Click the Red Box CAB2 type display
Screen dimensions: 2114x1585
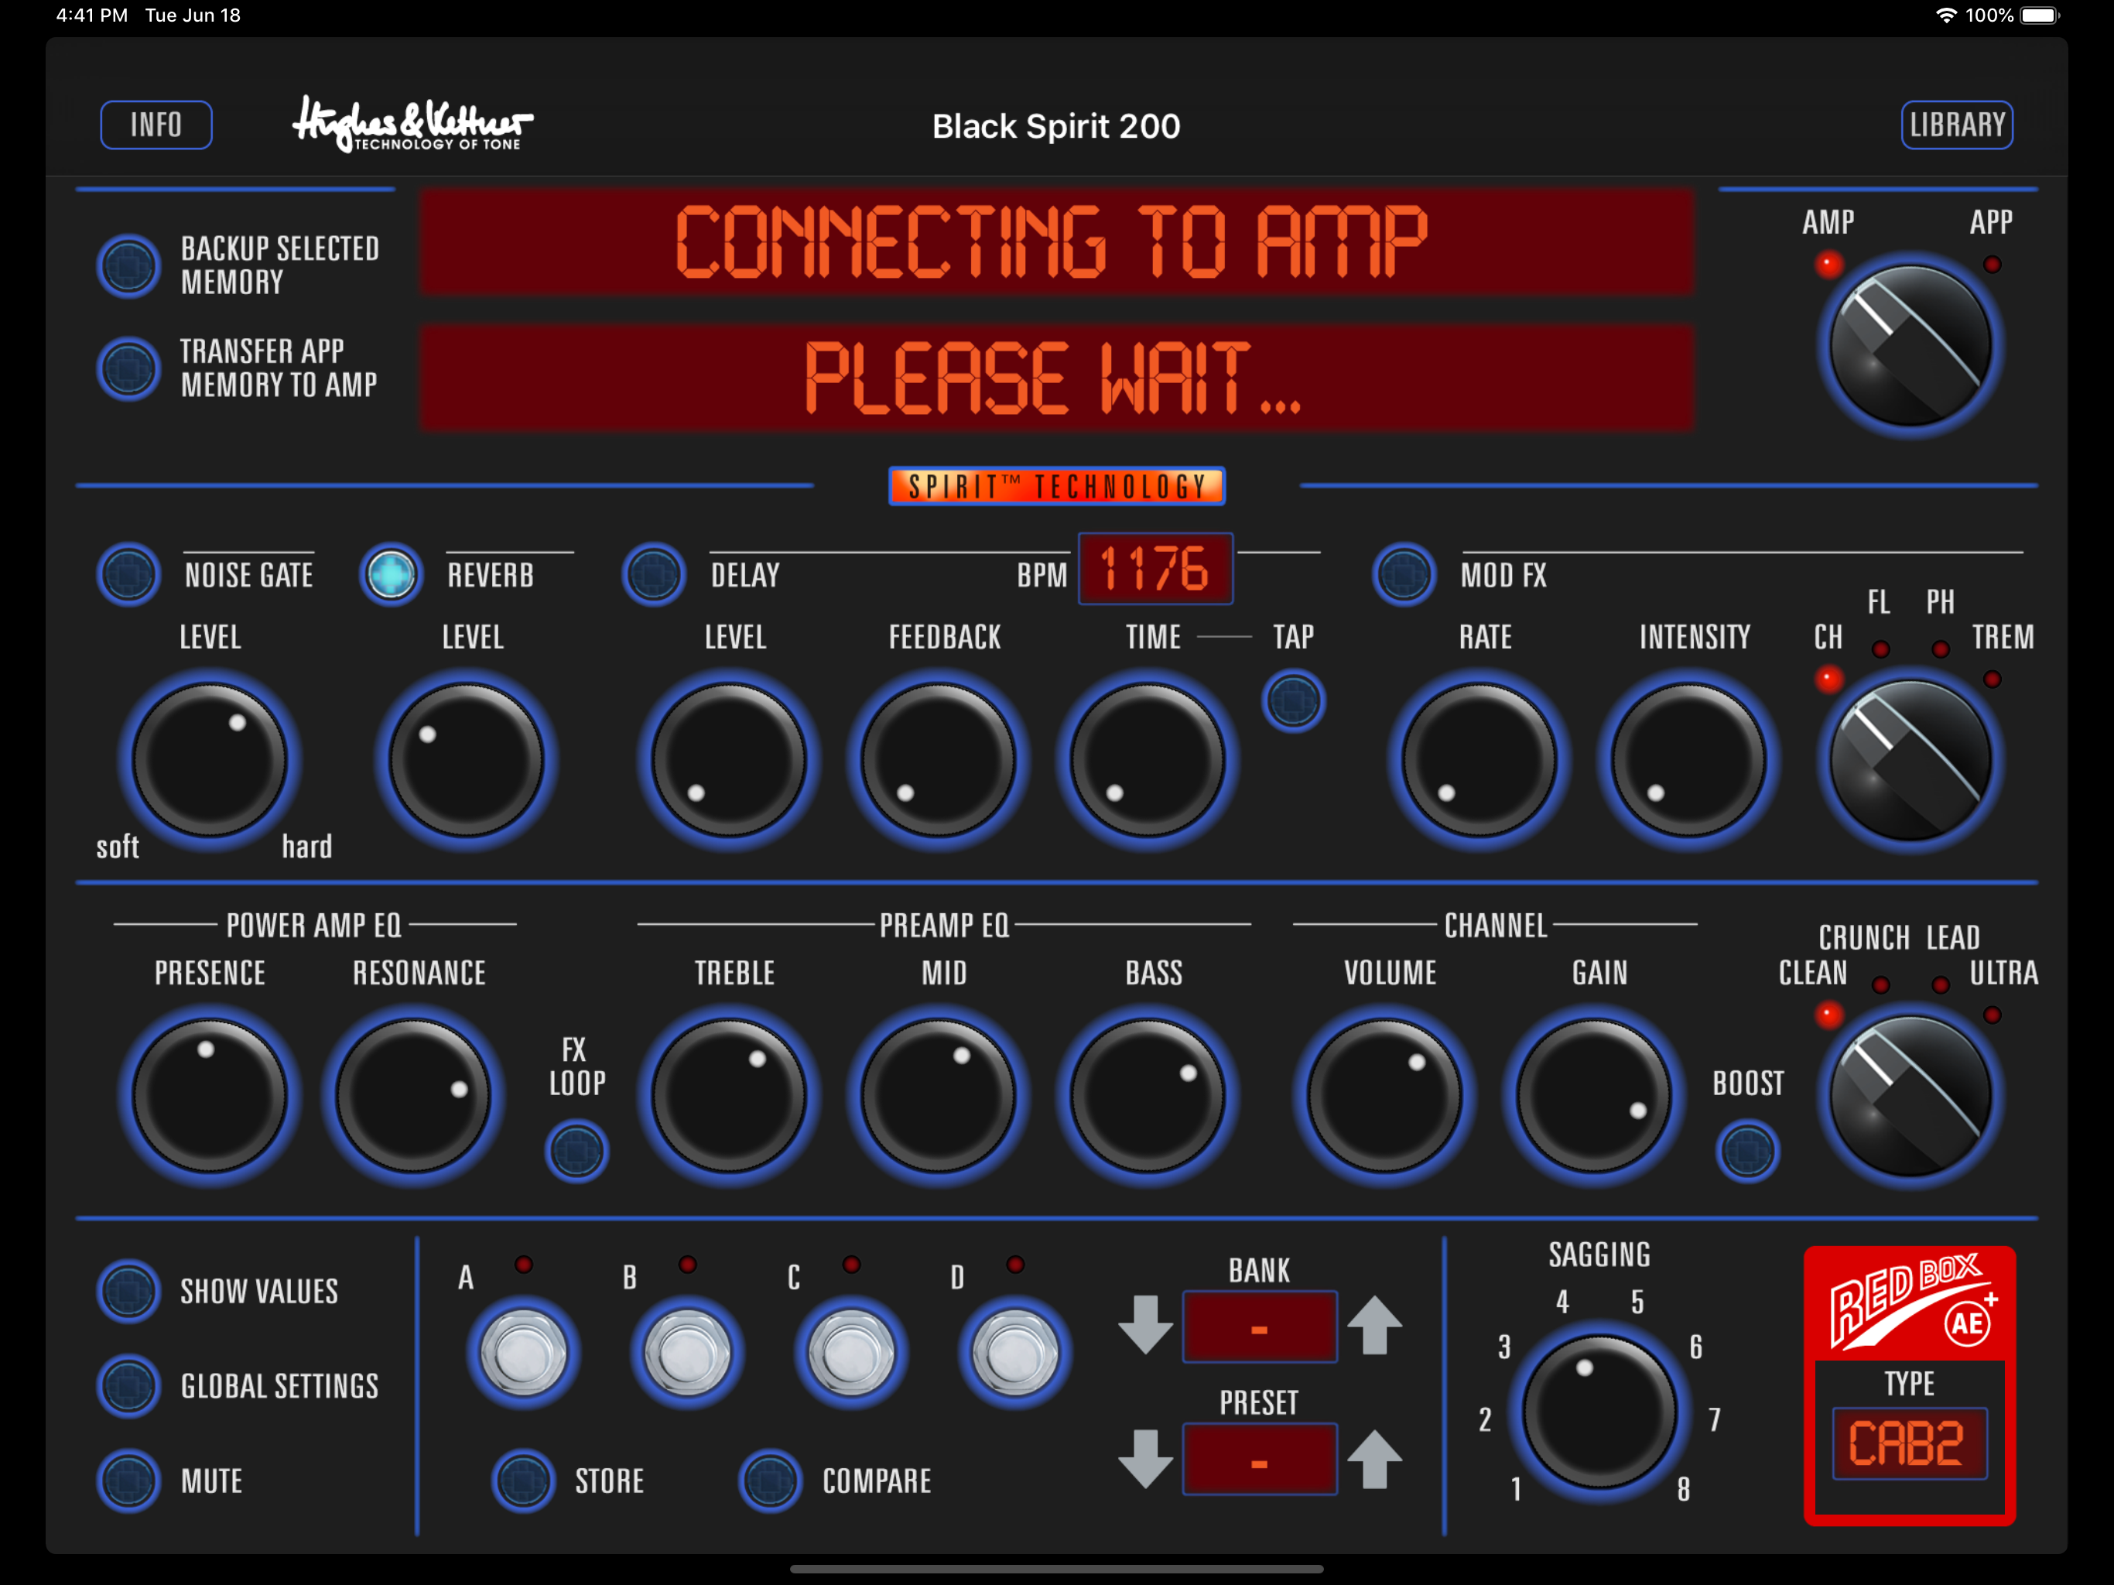point(1910,1443)
